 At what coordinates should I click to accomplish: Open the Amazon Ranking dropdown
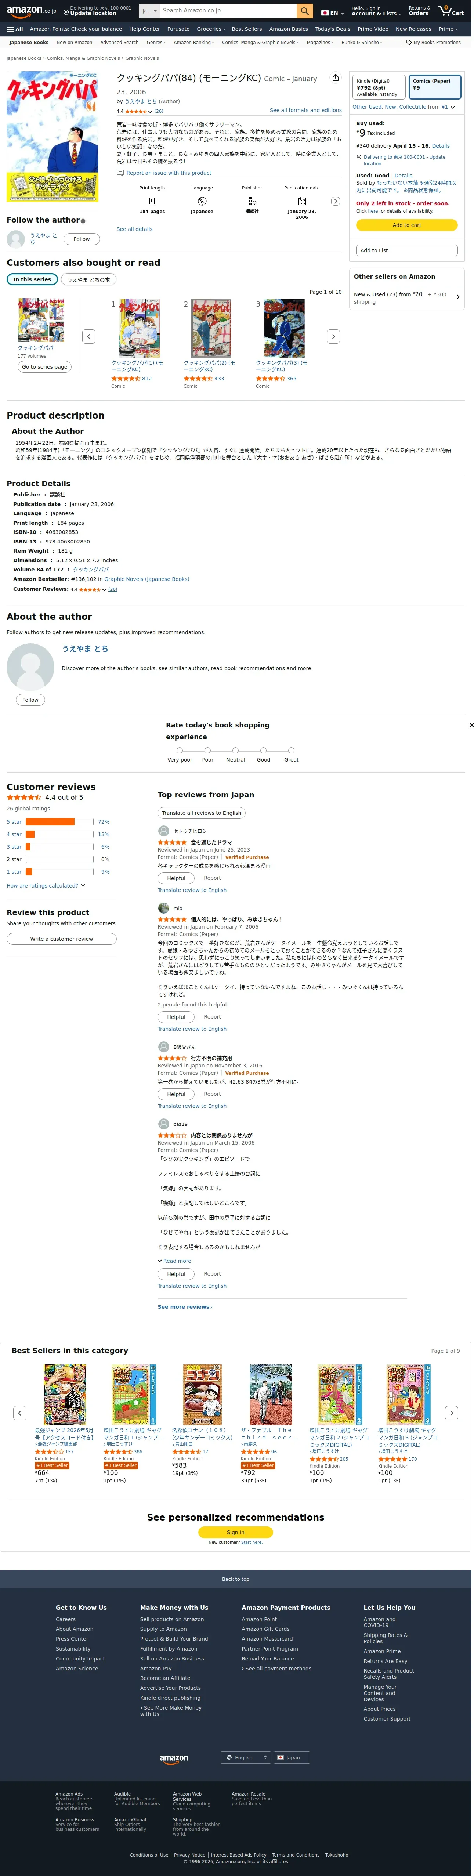click(194, 42)
